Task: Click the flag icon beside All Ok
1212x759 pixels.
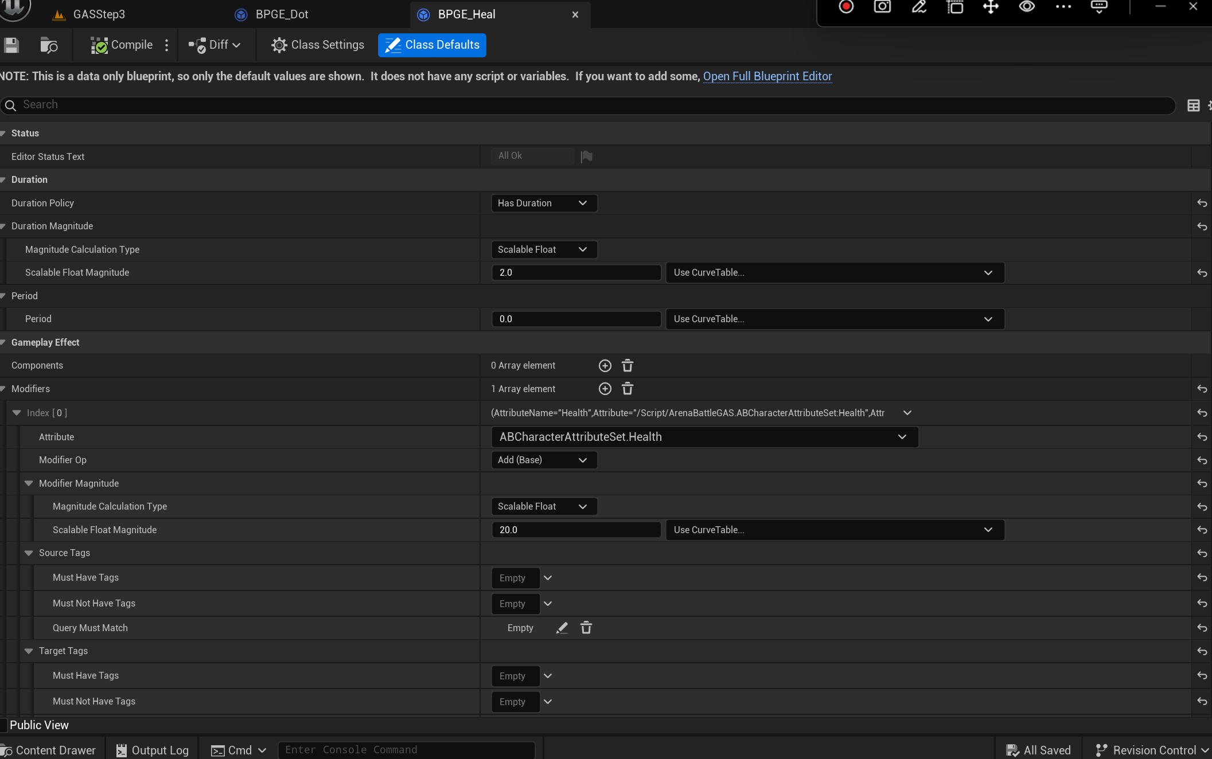Action: (586, 156)
